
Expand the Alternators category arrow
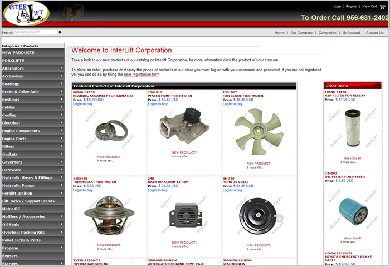pos(61,68)
